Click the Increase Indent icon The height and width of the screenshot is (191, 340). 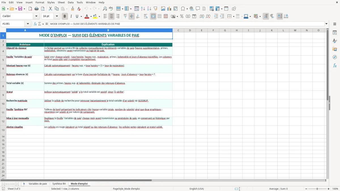pyautogui.click(x=216, y=16)
